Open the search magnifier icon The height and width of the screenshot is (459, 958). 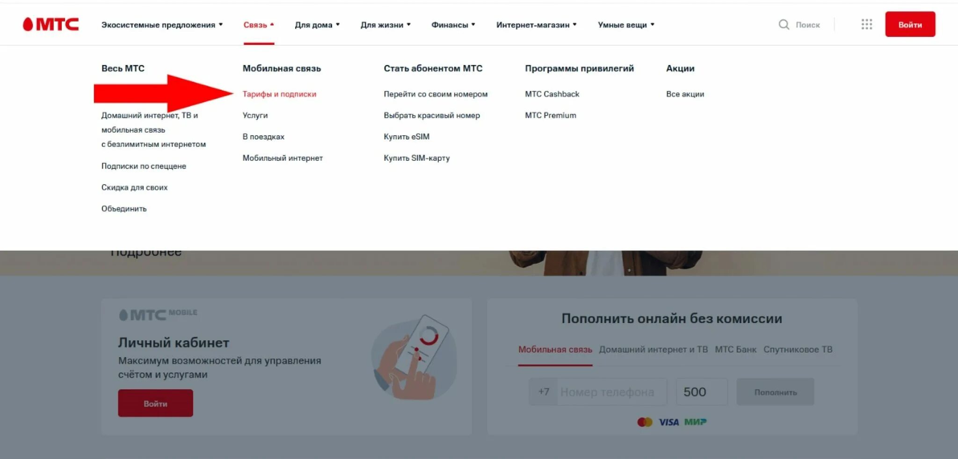click(x=784, y=24)
